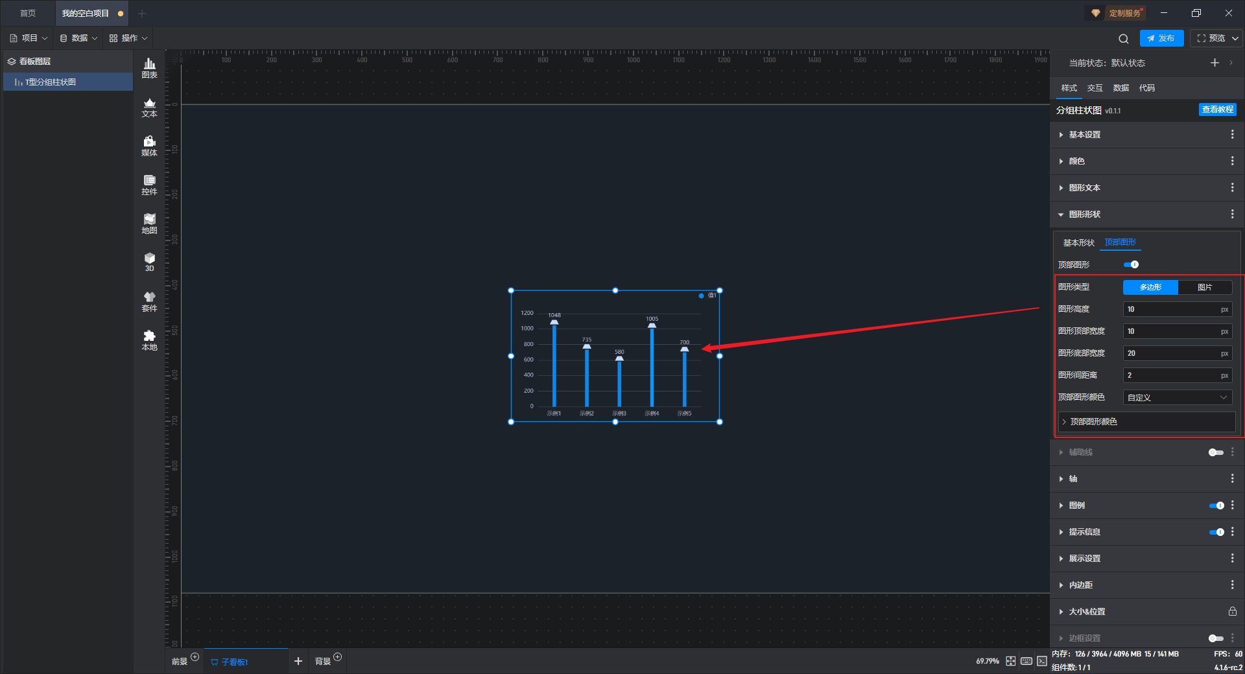
Task: Expand the 顶部图形颜色 sub-panel
Action: point(1146,422)
